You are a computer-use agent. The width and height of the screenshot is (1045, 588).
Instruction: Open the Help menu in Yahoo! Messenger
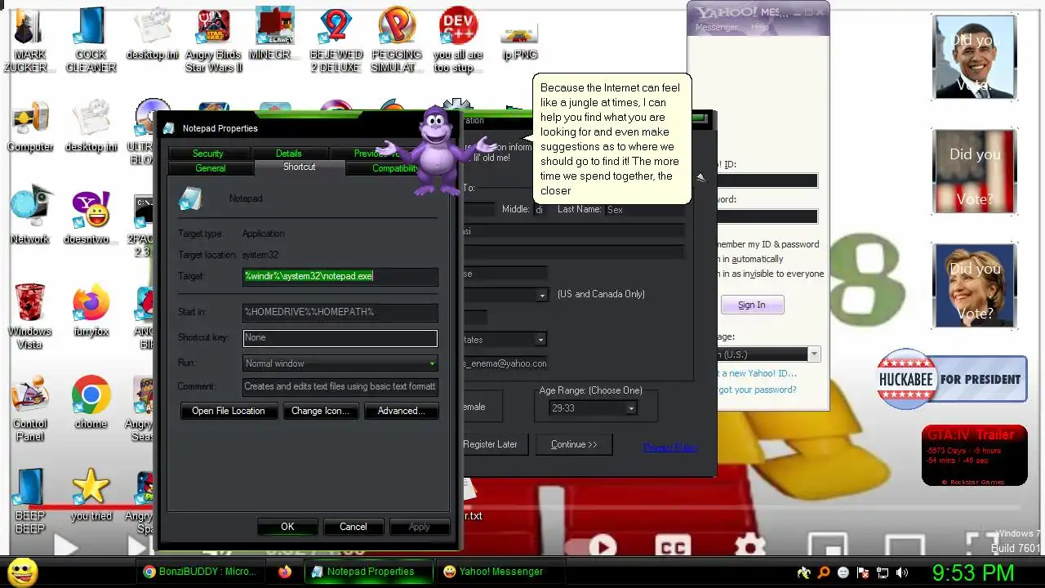tap(760, 27)
